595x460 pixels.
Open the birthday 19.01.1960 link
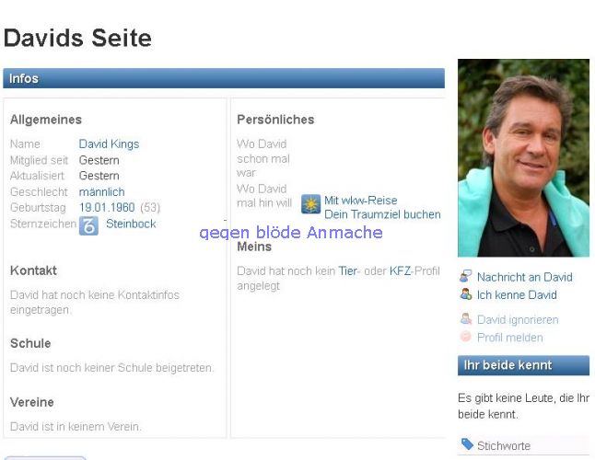tap(107, 208)
